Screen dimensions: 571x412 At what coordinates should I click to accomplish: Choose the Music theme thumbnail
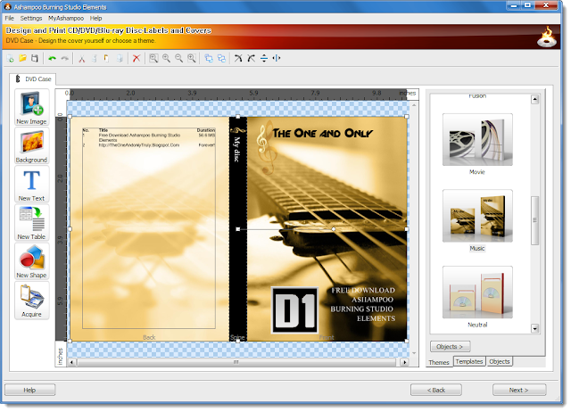[x=477, y=216]
